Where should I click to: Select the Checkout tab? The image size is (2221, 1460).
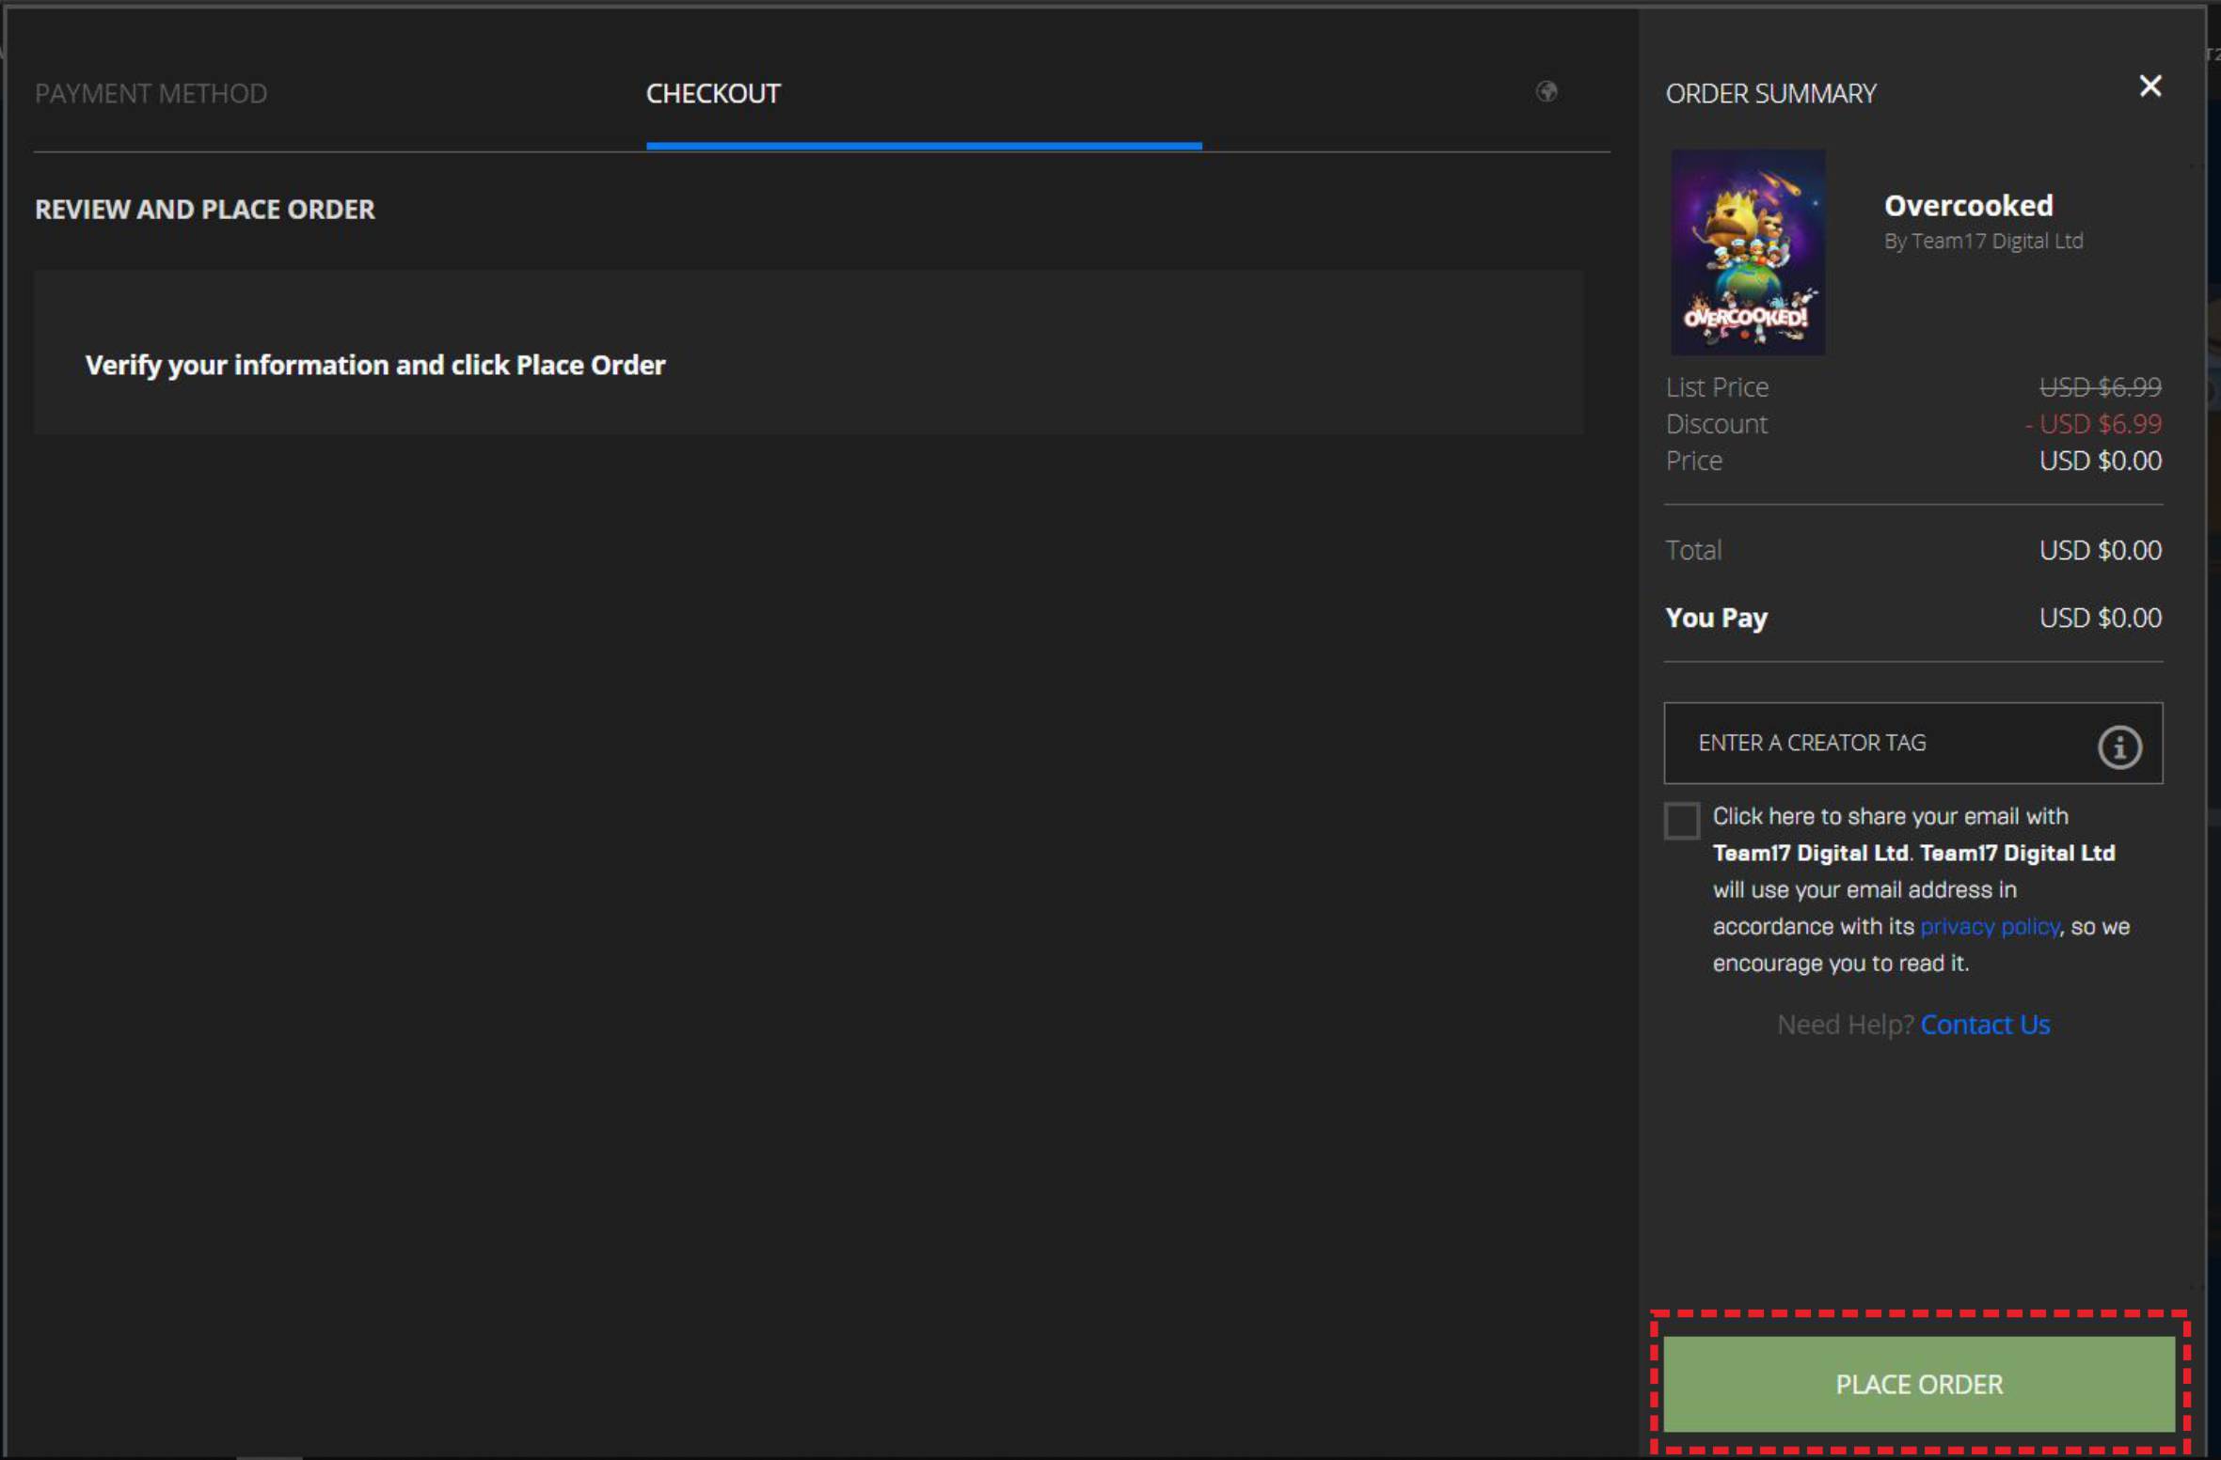click(x=713, y=93)
